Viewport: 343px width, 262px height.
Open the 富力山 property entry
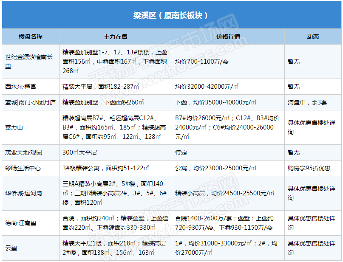pos(14,127)
